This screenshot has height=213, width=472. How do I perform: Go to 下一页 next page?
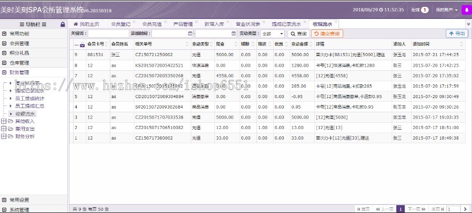pos(416,209)
